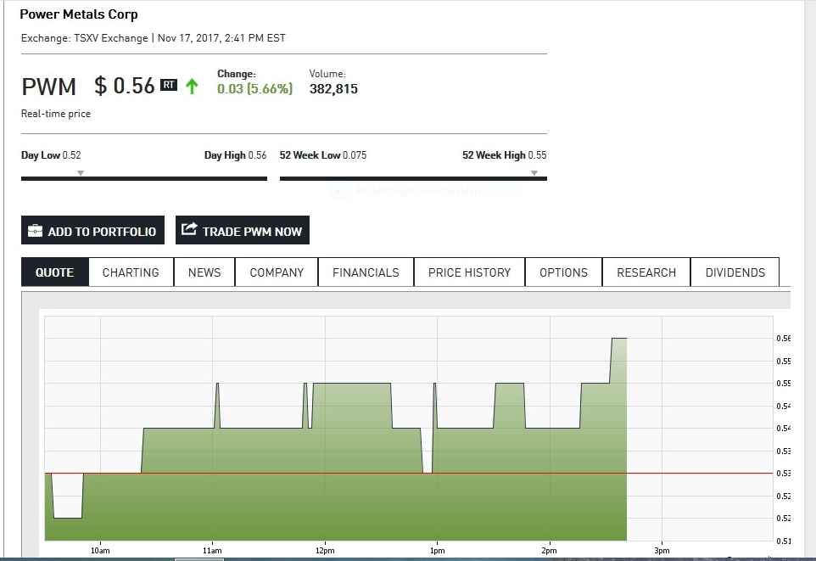816x561 pixels.
Task: Click the triangle marker under the Day Low bar
Action: [x=81, y=173]
